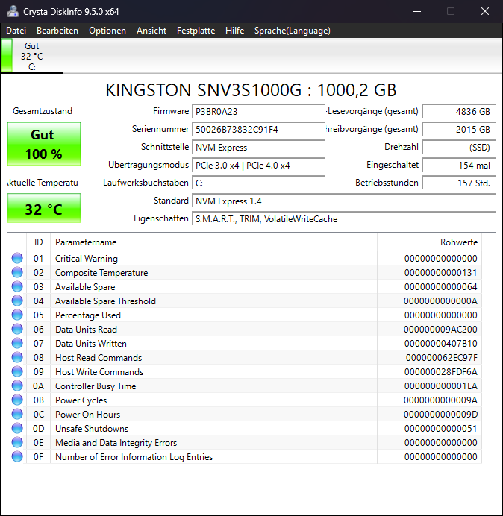Click status orb for Controller Busy Time
The image size is (503, 516).
tap(17, 386)
